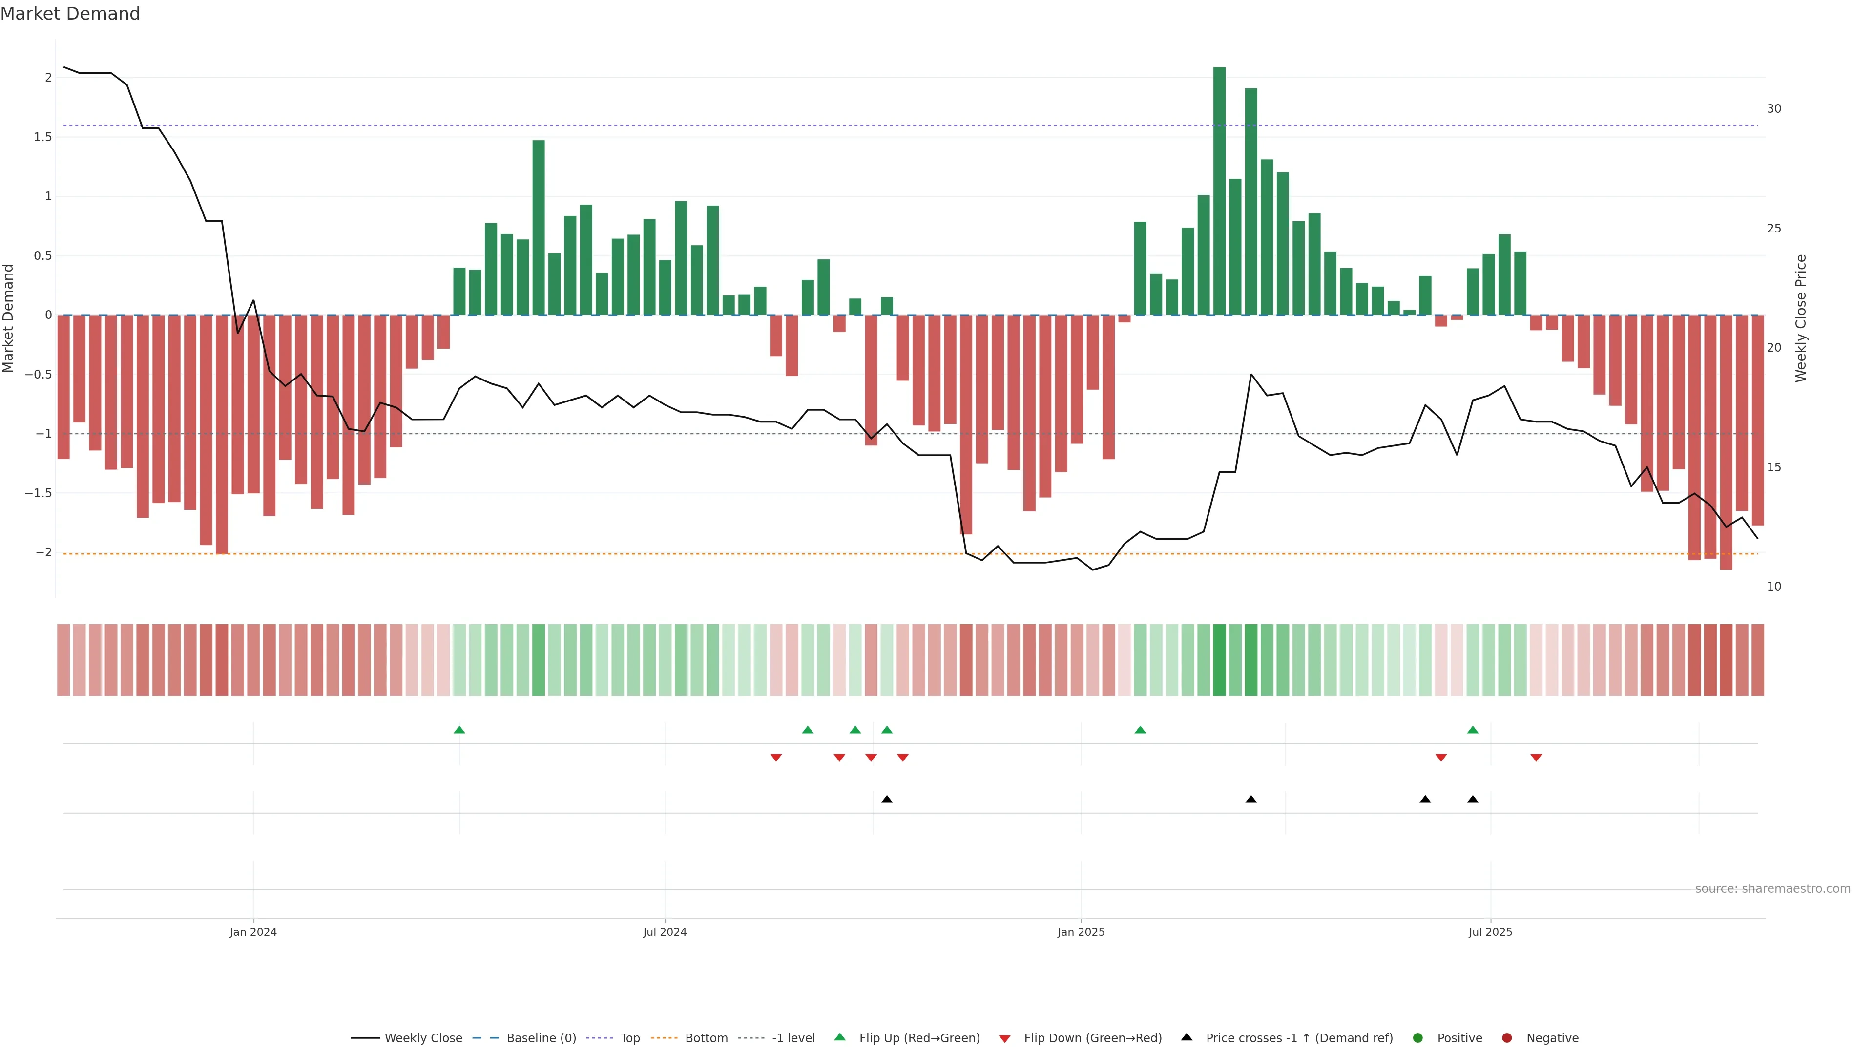Click the -1 level legend entry
This screenshot has width=1875, height=1055.
(792, 1038)
